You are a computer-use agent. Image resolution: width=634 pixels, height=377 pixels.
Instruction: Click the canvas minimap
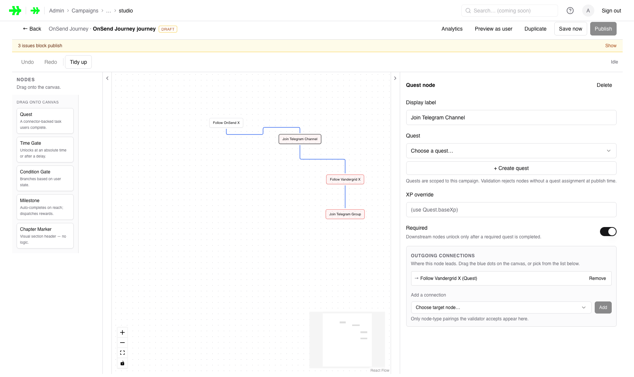point(347,340)
